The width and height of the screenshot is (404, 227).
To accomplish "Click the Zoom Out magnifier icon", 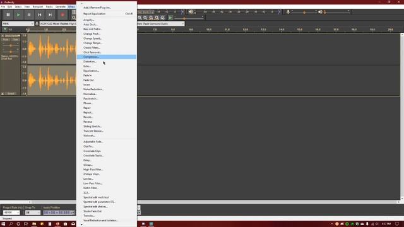I will [145, 18].
